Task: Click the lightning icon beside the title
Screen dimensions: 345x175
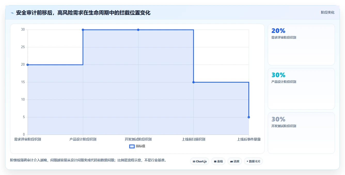Action: click(x=12, y=13)
